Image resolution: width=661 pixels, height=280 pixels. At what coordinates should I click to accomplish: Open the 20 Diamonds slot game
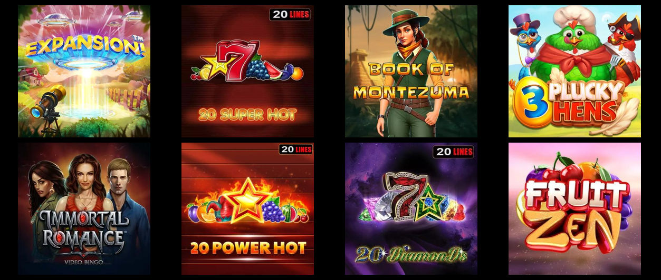(411, 208)
